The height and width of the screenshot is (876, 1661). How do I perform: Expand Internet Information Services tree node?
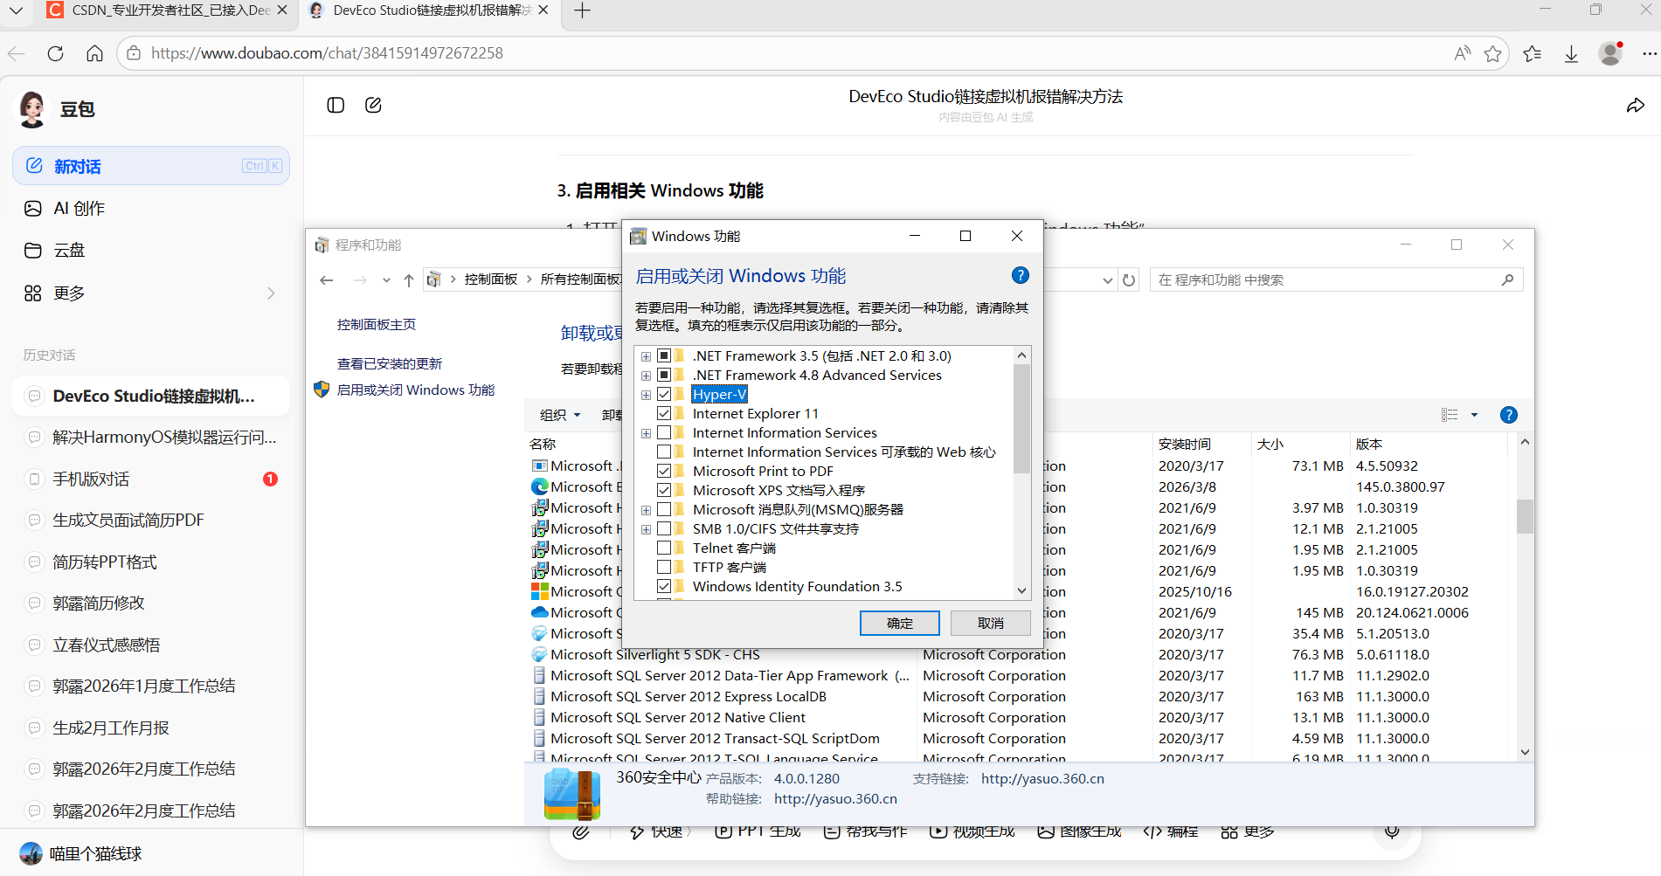[646, 433]
